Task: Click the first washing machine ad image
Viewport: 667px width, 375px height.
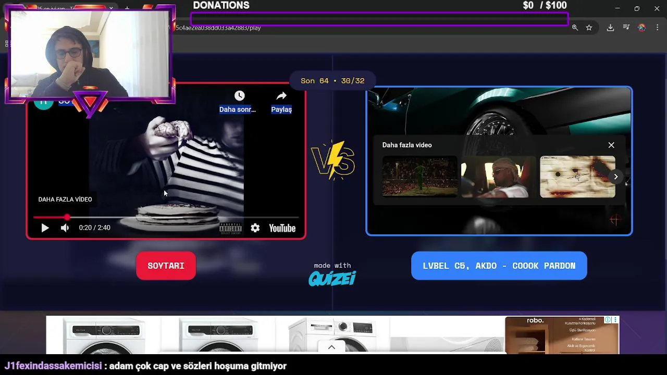Action: tap(104, 335)
